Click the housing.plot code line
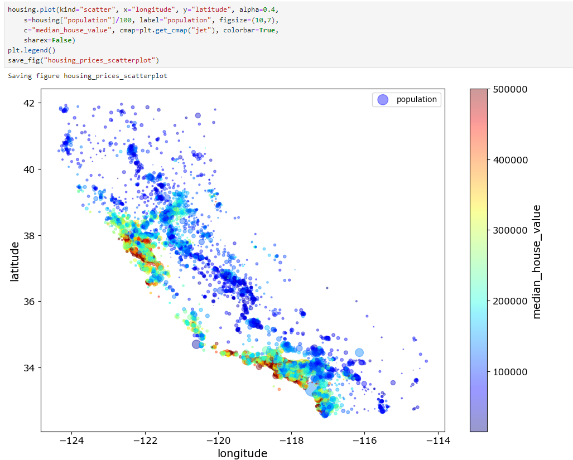Viewport: 573px width, 460px height. click(143, 10)
